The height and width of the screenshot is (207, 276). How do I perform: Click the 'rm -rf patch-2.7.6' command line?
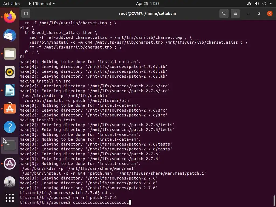68,198
